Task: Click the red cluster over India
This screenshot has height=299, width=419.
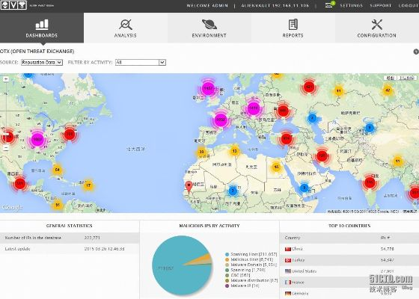Action: (x=370, y=182)
